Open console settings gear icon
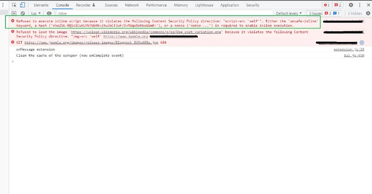The width and height of the screenshot is (372, 194). (368, 13)
